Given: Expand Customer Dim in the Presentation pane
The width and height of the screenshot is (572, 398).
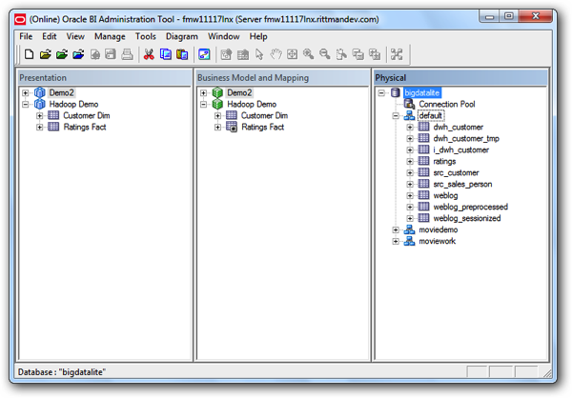Looking at the screenshot, I should 39,116.
